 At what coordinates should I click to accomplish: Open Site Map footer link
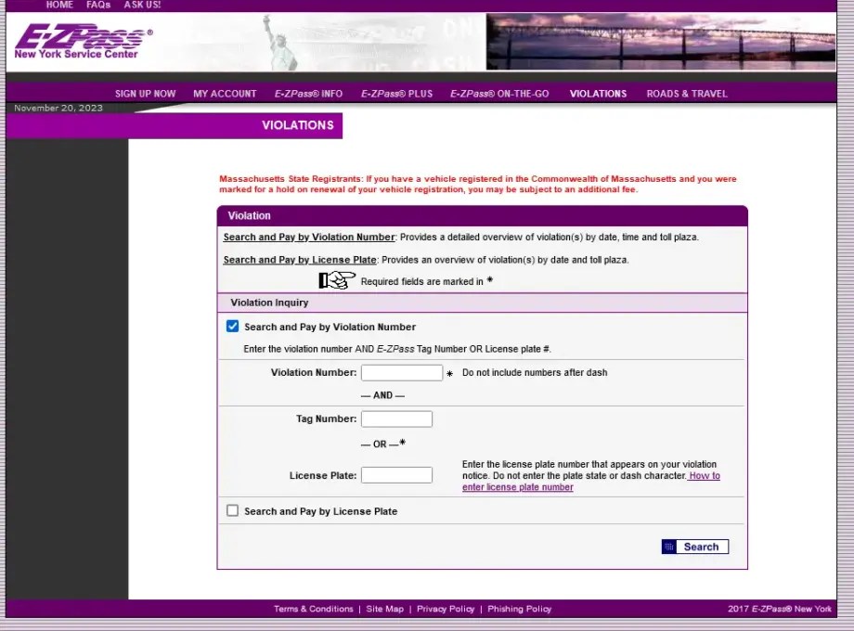[385, 609]
